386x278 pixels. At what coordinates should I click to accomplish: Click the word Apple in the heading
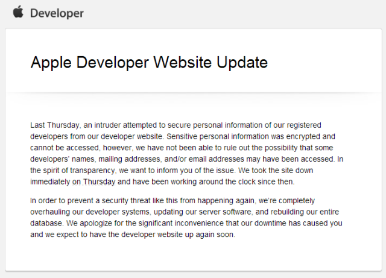pyautogui.click(x=51, y=63)
